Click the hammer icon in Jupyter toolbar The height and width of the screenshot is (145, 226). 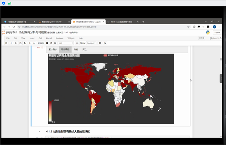point(105,43)
